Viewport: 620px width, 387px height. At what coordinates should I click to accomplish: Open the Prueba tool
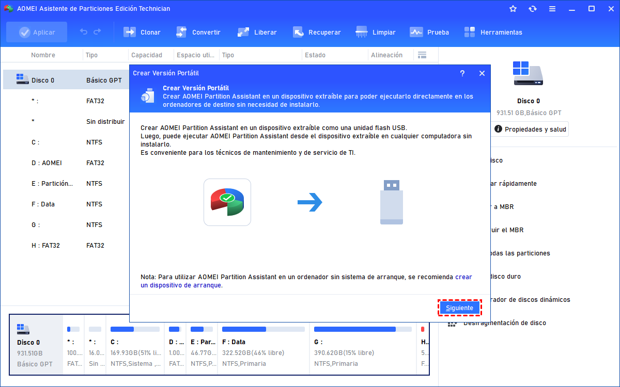pos(429,32)
